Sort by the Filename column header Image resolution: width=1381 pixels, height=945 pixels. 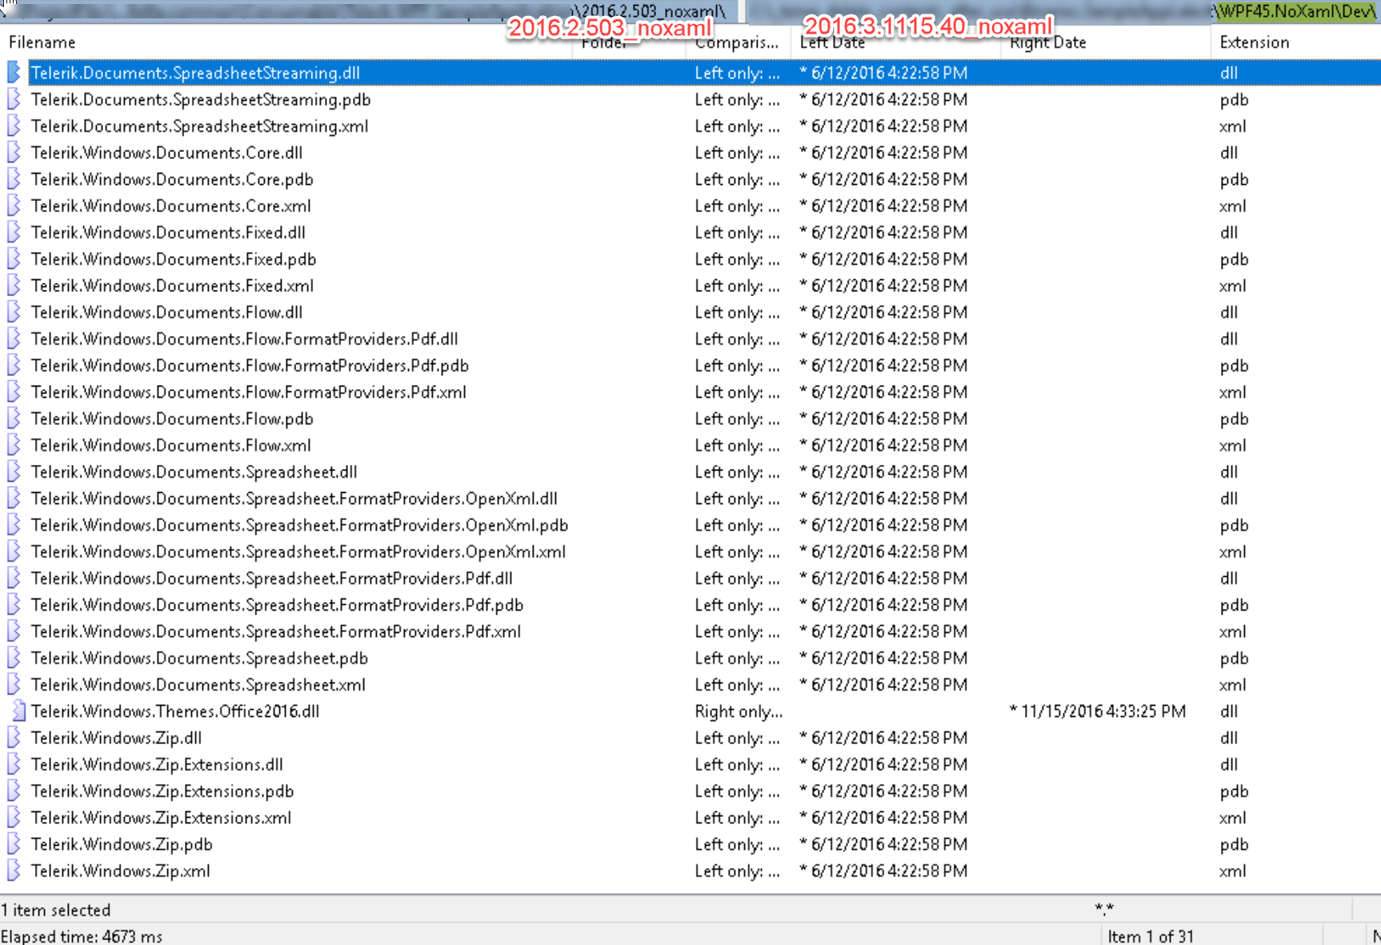tap(42, 42)
